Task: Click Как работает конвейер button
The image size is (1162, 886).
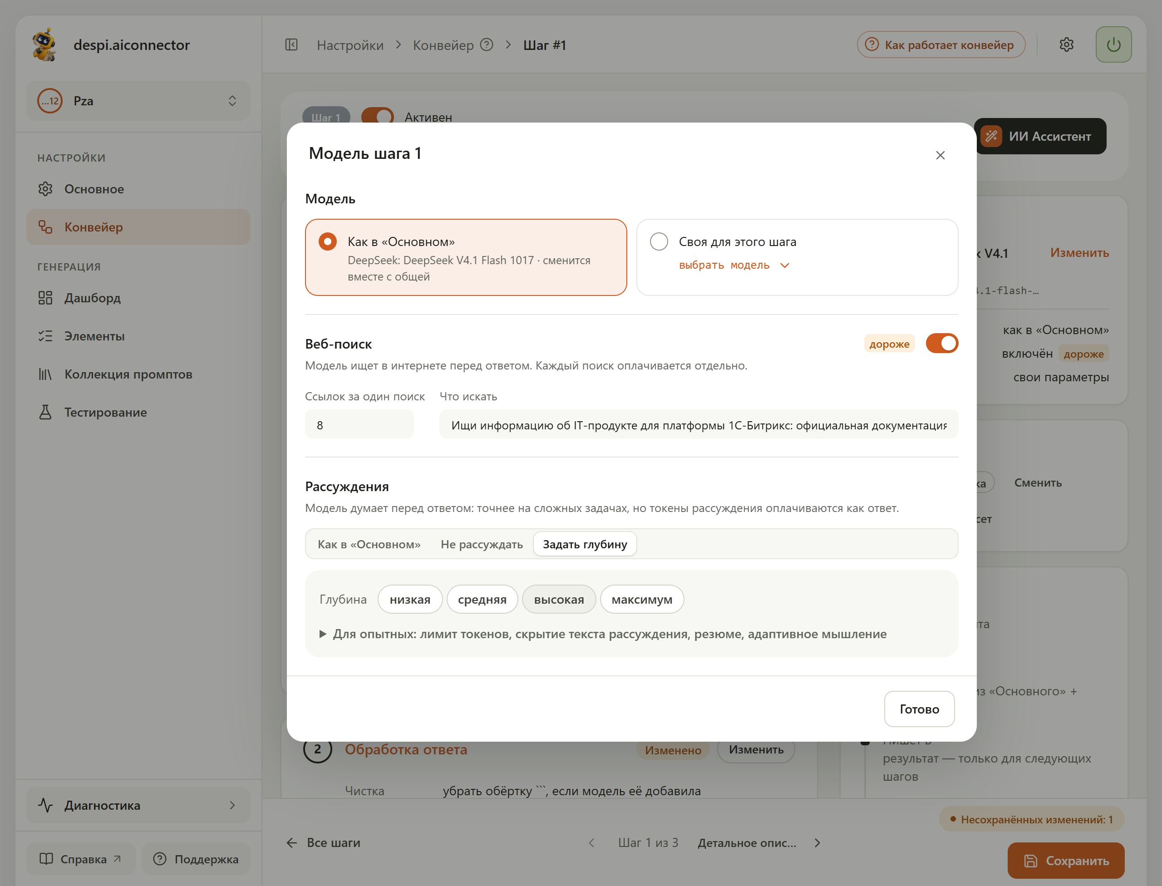Action: 941,45
